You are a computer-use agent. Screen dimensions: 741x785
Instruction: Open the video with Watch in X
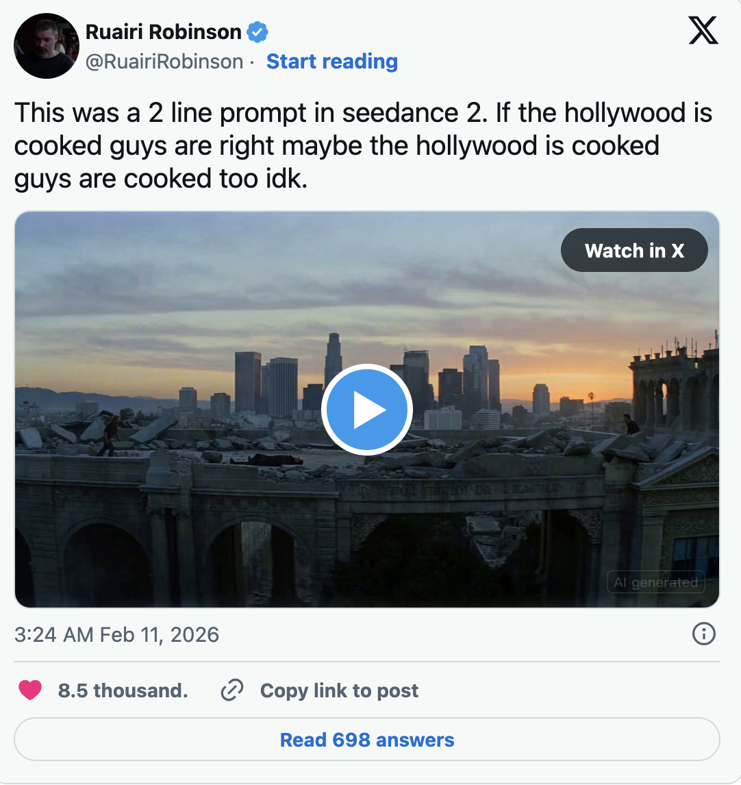(633, 250)
